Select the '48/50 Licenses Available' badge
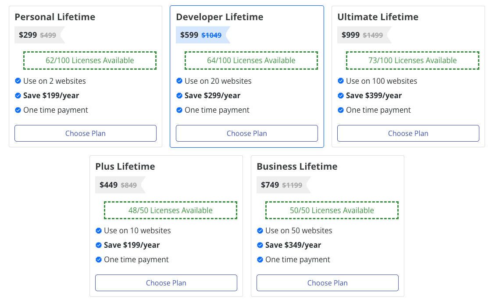Viewport: 496px width, 303px height. (170, 210)
